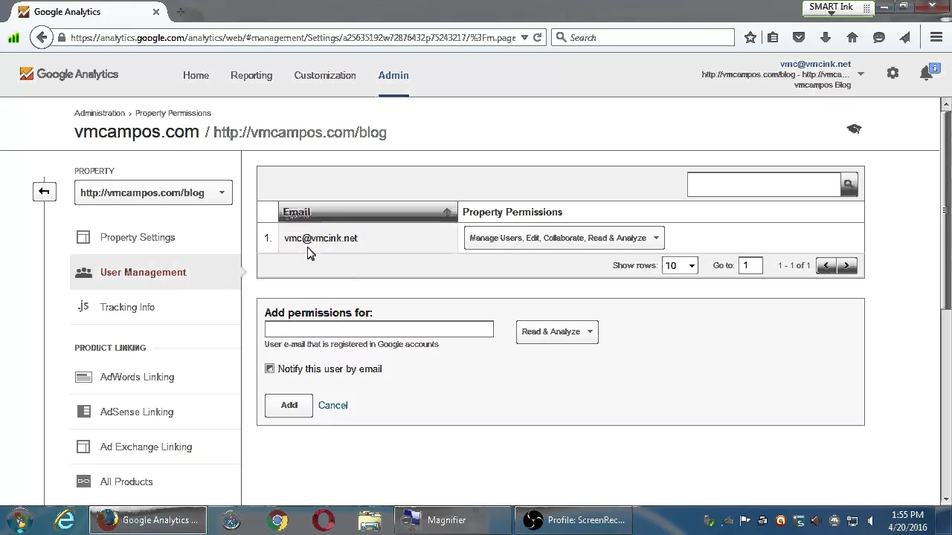Open Property Settings in sidebar
The height and width of the screenshot is (535, 952).
tap(138, 237)
